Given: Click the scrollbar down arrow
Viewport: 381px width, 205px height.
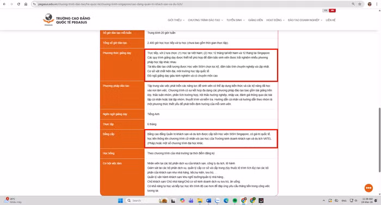Looking at the screenshot, I should point(379,194).
